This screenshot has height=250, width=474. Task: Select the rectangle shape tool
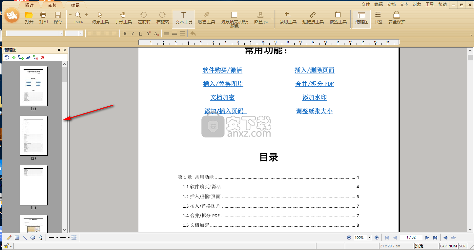[17, 238]
